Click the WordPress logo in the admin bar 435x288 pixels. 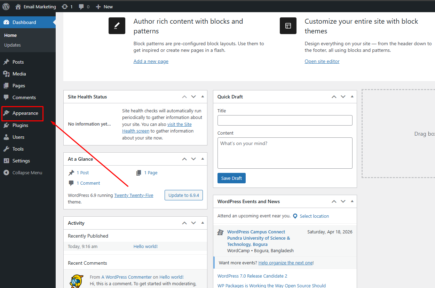[6, 6]
